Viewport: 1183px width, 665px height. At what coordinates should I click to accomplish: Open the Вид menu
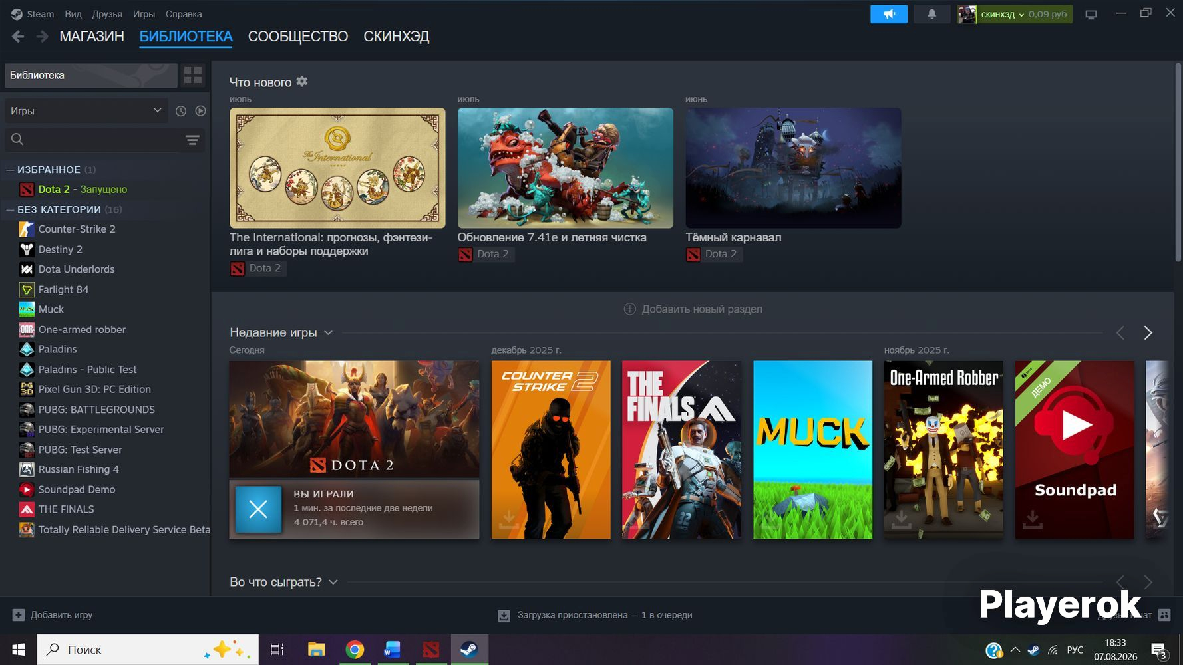tap(73, 14)
